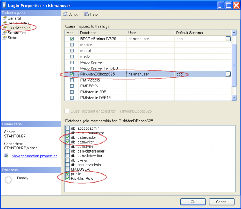Check Map for ReportServer database
Viewport: 241px width, 209px height.
[72, 62]
